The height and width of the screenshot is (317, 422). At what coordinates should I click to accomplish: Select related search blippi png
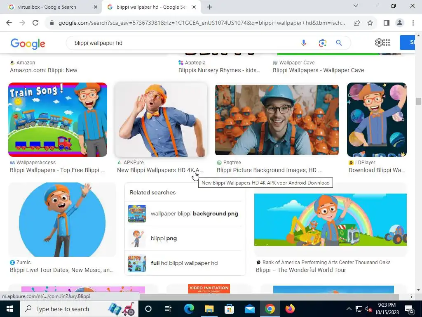[185, 239]
